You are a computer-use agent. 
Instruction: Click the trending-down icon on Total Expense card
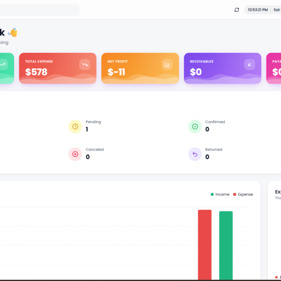tap(85, 65)
